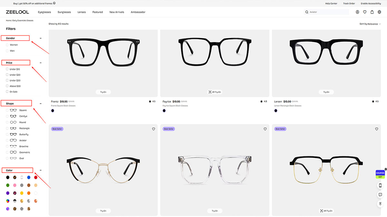Go to New Arrivals menu item
Screen dimensions: 387x217
tap(117, 12)
